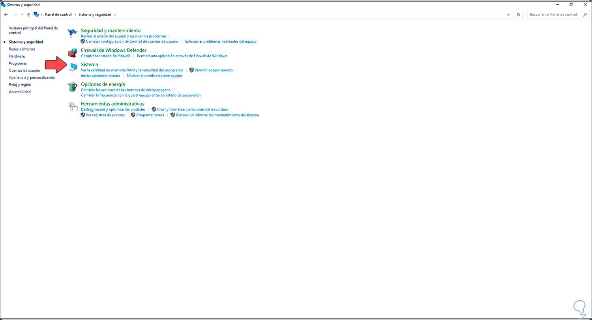592x320 pixels.
Task: Open Apariencia y personalización category
Action: tap(32, 78)
